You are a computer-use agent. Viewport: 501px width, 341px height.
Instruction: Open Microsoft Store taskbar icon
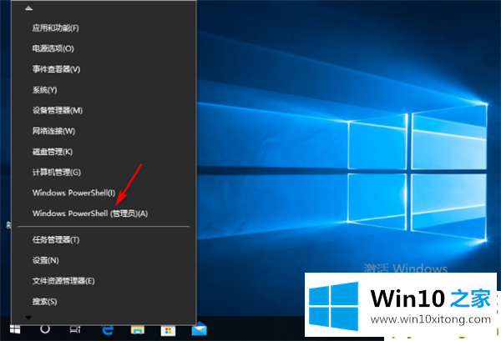168,330
